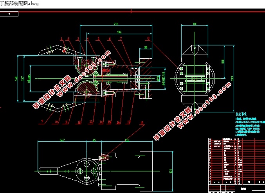Viewport: 265px width, 193px height.
Task: Select the 137 vertical dimension
Action: click(23, 78)
